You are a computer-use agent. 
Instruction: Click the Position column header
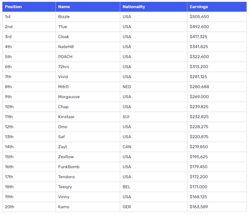coord(29,7)
